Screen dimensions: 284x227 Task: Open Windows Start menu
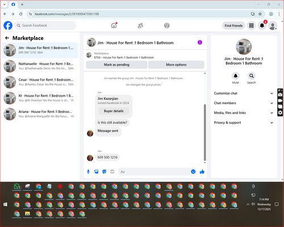click(x=6, y=204)
